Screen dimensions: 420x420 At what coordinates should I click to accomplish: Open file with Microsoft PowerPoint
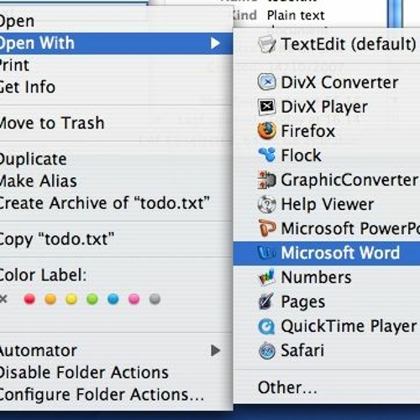327,228
